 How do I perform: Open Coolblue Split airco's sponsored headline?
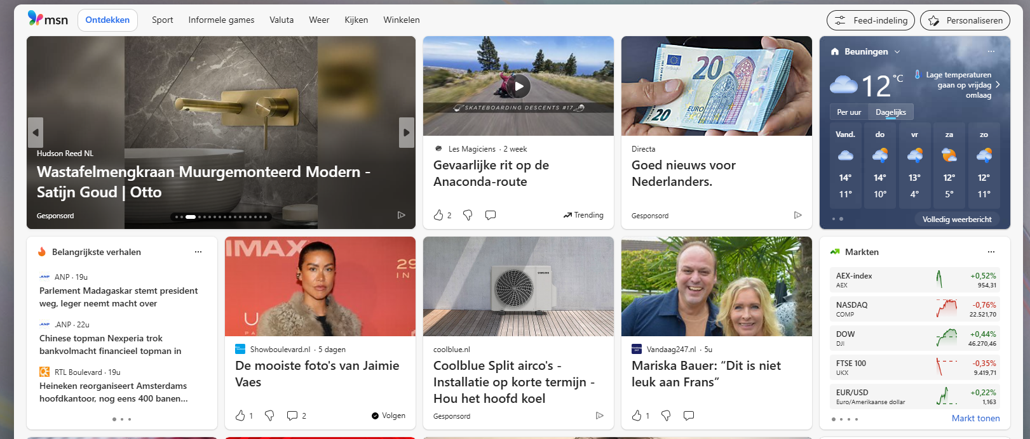pyautogui.click(x=514, y=382)
